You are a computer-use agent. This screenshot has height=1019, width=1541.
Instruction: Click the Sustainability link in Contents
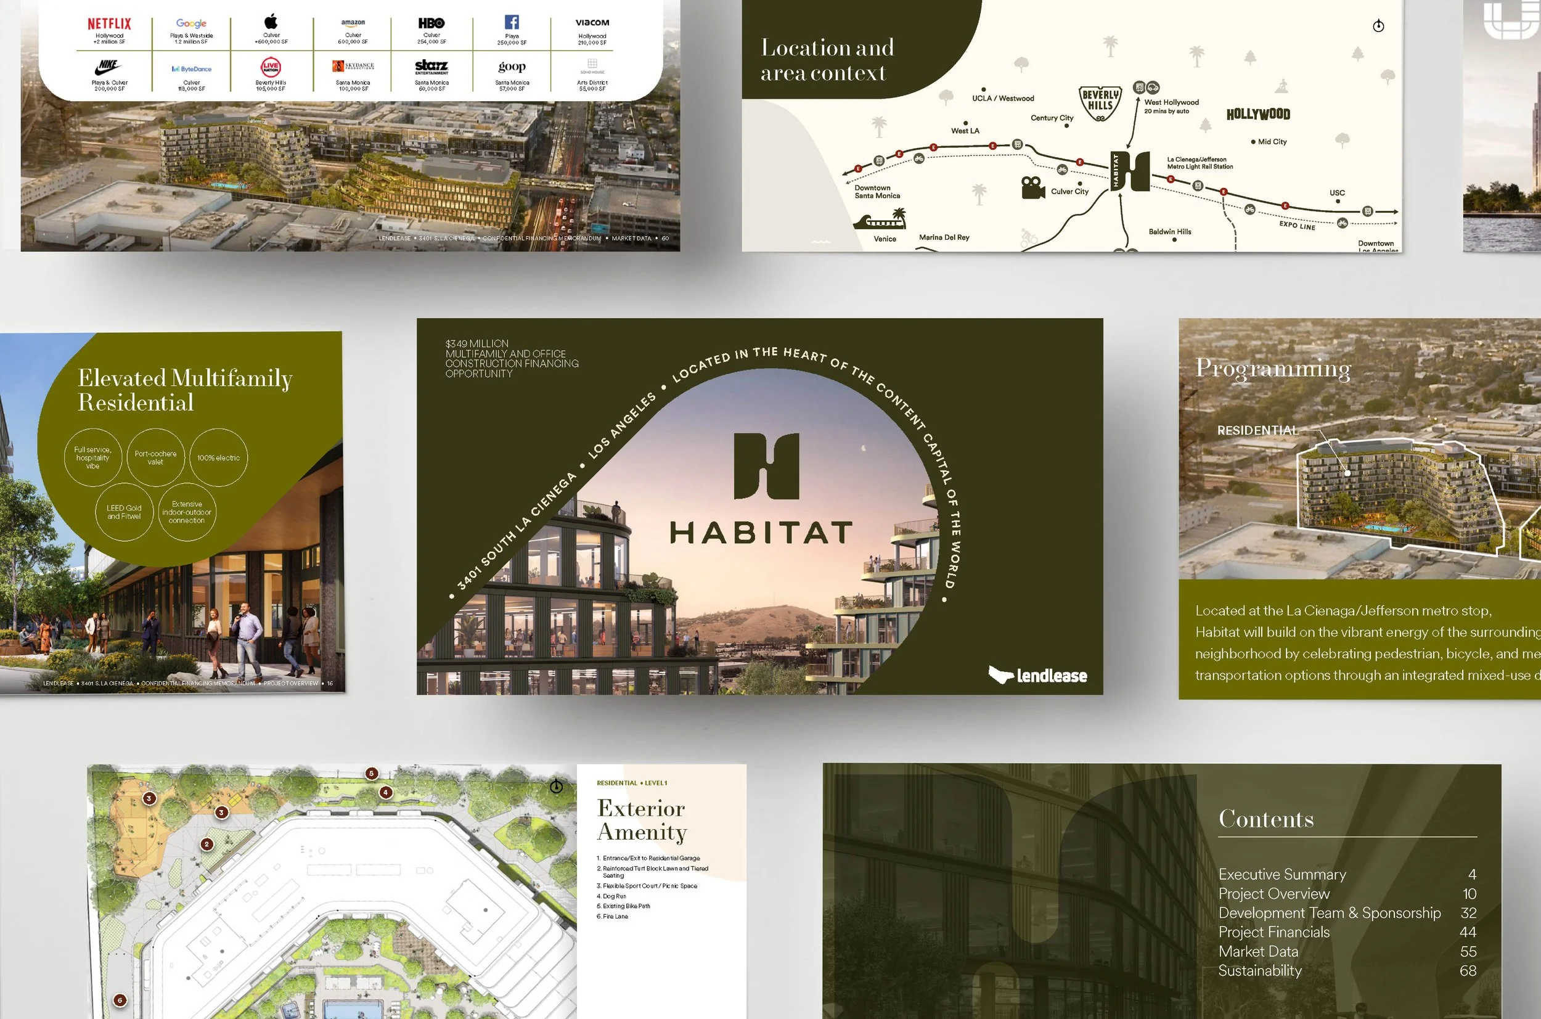pos(1260,970)
